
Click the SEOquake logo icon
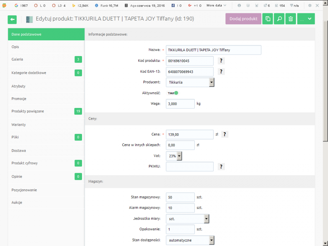click(x=4, y=5)
